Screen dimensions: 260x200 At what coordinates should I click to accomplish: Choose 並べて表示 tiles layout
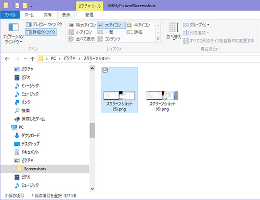point(82,39)
